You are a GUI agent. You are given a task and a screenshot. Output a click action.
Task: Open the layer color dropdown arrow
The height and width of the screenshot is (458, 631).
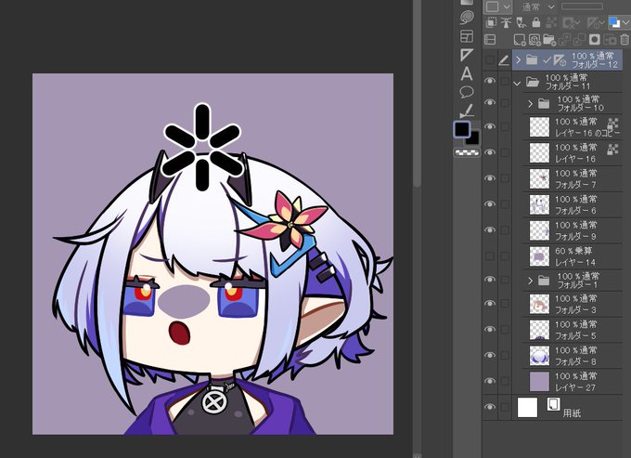(x=625, y=22)
